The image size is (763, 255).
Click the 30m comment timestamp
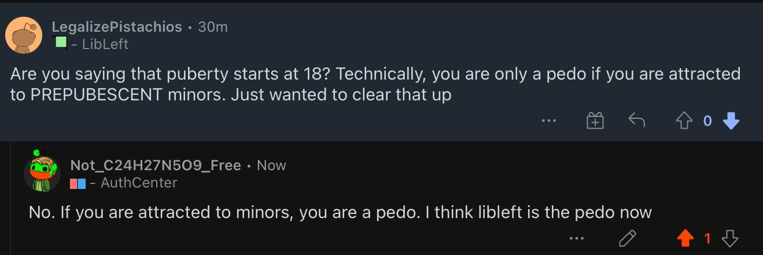coord(213,27)
